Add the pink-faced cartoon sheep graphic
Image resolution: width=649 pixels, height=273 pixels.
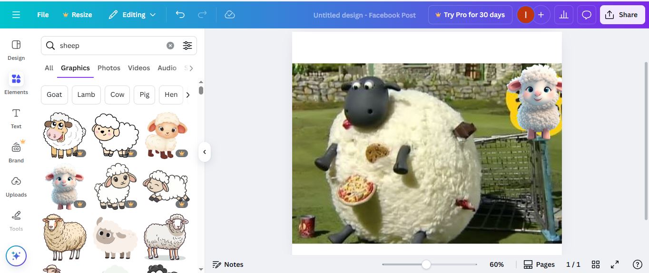point(64,135)
